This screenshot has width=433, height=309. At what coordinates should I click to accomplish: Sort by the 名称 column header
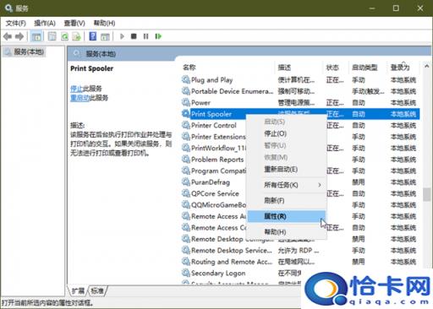point(227,68)
